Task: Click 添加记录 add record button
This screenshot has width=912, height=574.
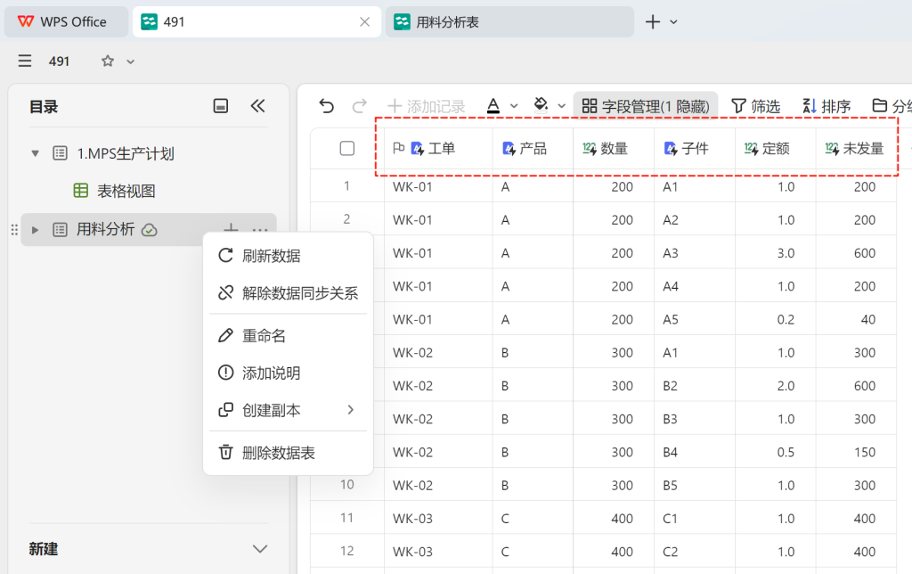Action: pyautogui.click(x=427, y=106)
